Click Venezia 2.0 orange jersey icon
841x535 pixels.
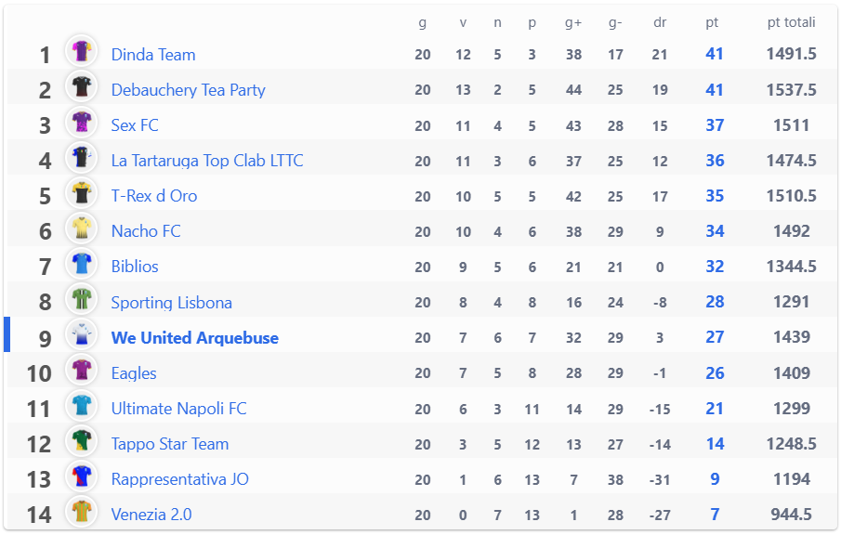(x=82, y=512)
